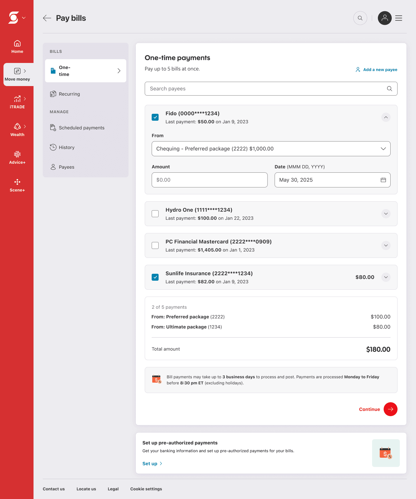This screenshot has width=416, height=499.
Task: Click the Contact us footer link
Action: [54, 489]
